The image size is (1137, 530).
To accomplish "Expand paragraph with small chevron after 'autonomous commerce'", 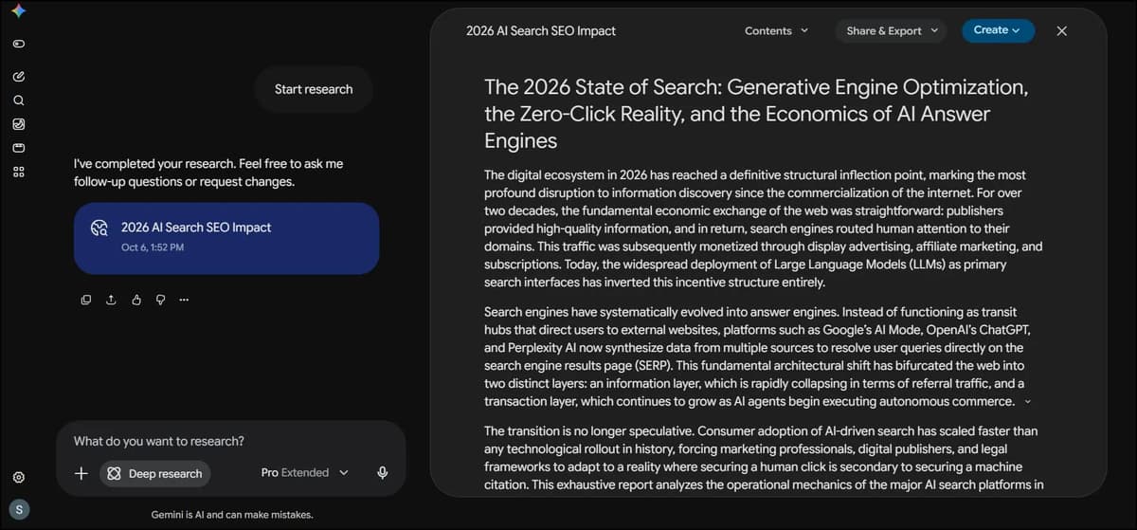I will pos(1028,402).
